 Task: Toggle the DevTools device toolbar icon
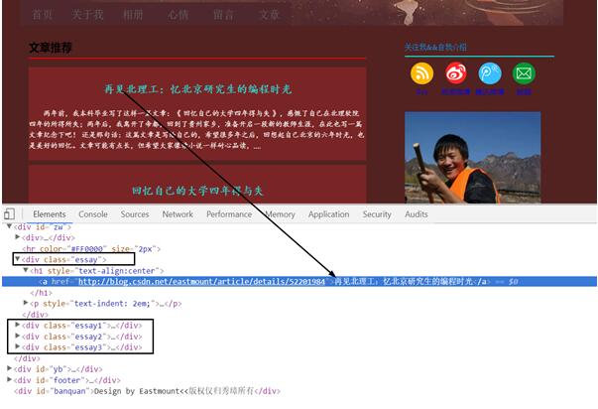point(10,213)
